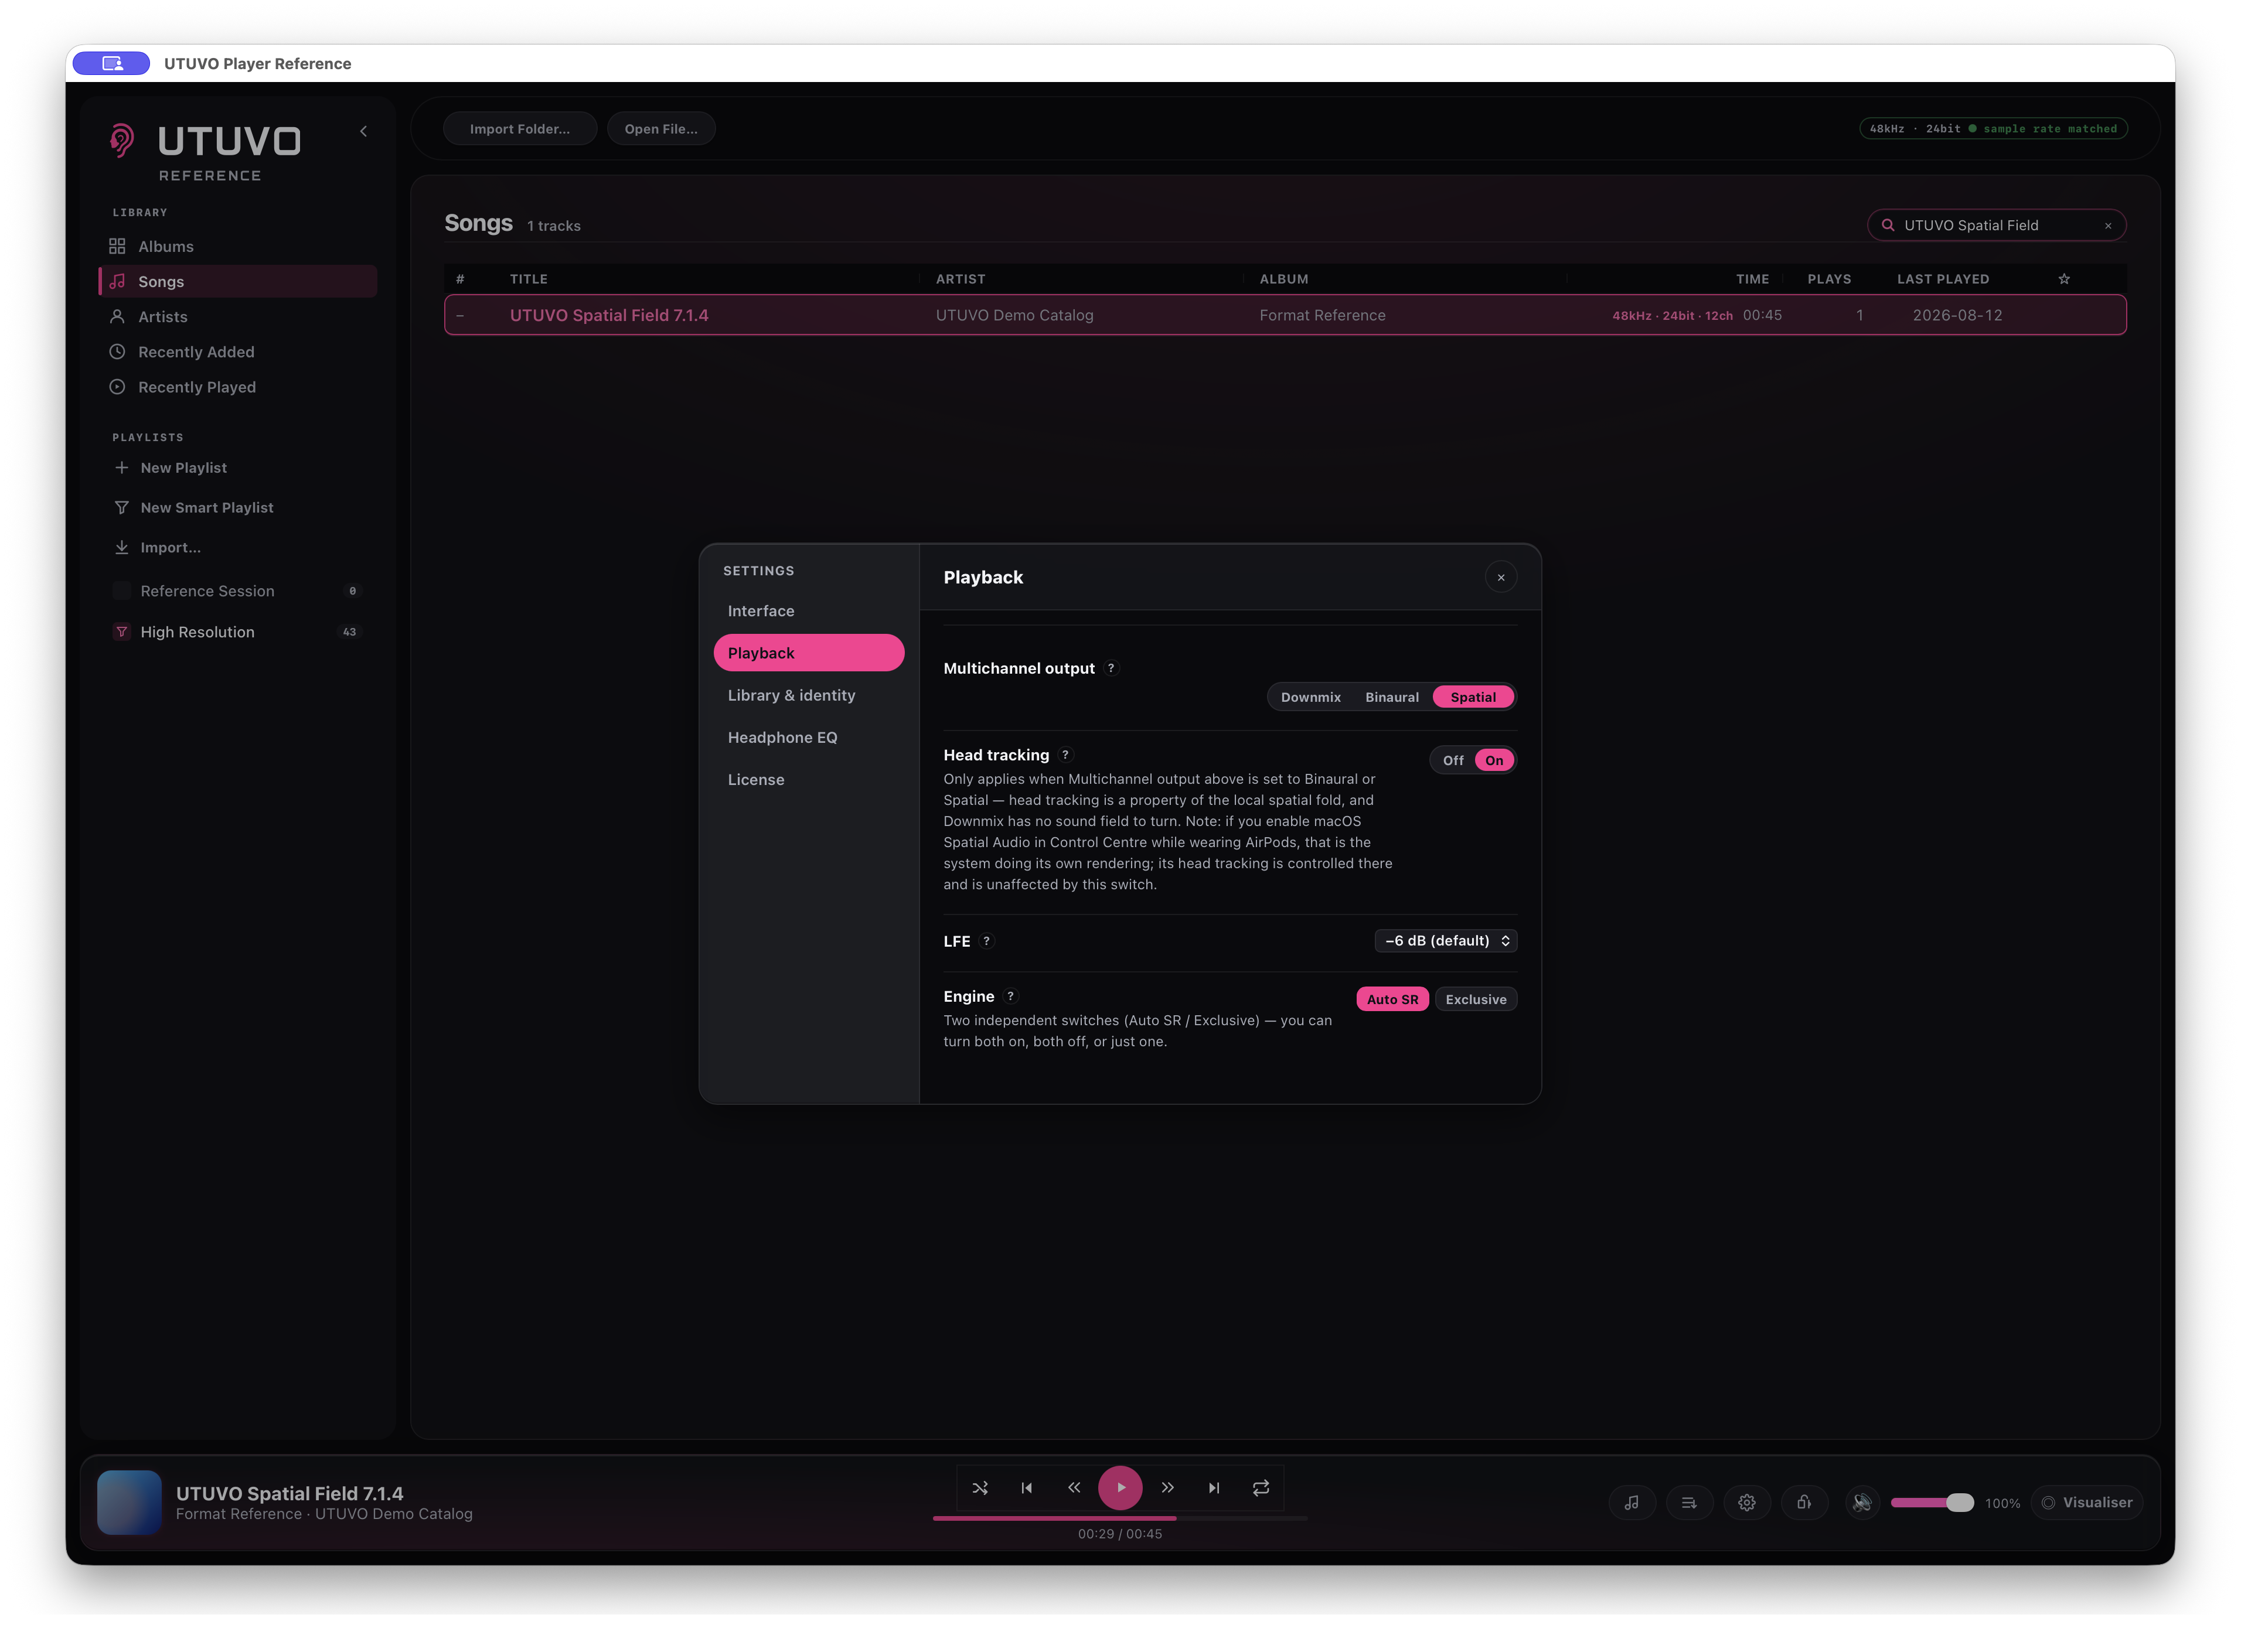Open Recently Added list
The image size is (2241, 1652).
(x=238, y=352)
